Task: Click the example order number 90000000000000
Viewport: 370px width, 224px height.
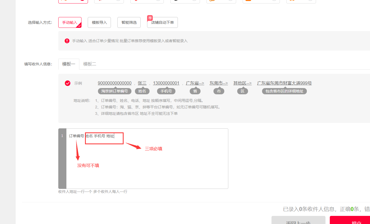Action: [x=115, y=83]
